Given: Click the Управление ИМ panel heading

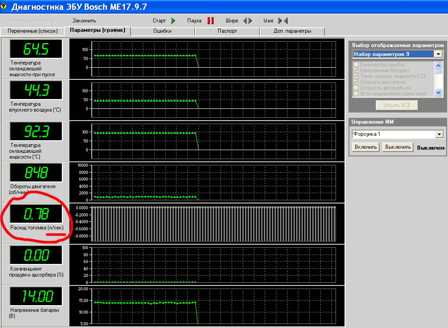Looking at the screenshot, I should pyautogui.click(x=373, y=122).
